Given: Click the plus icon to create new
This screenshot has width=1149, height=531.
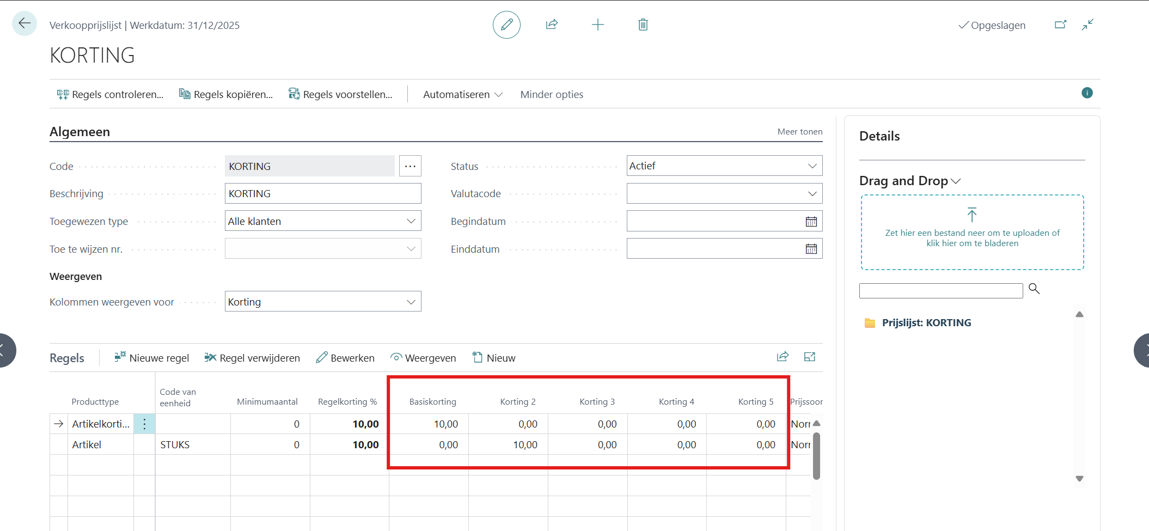Looking at the screenshot, I should tap(597, 25).
